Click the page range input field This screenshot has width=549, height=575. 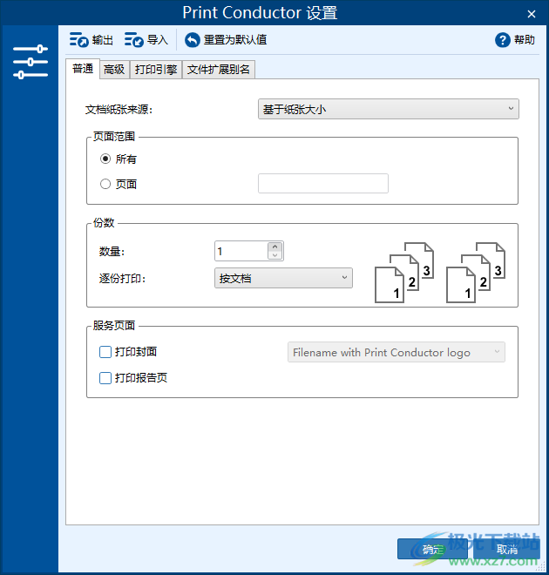click(x=323, y=183)
